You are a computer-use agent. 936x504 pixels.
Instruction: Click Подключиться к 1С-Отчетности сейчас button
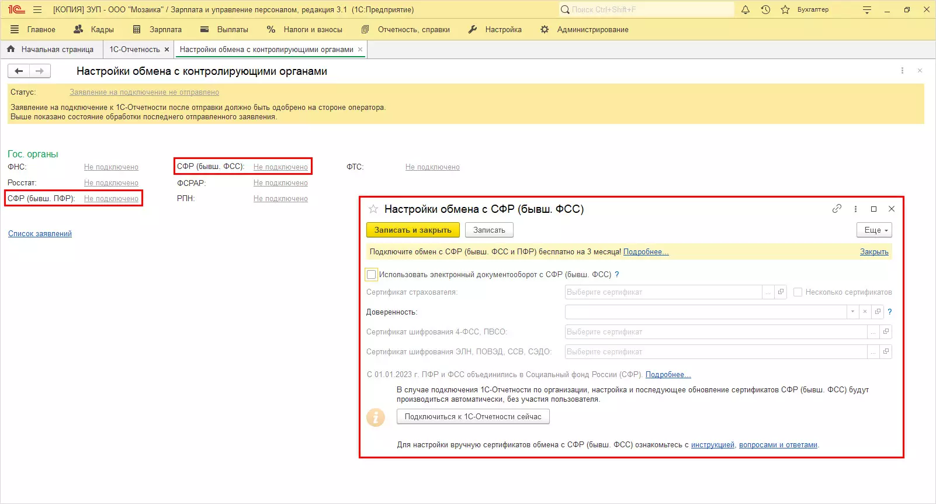473,416
